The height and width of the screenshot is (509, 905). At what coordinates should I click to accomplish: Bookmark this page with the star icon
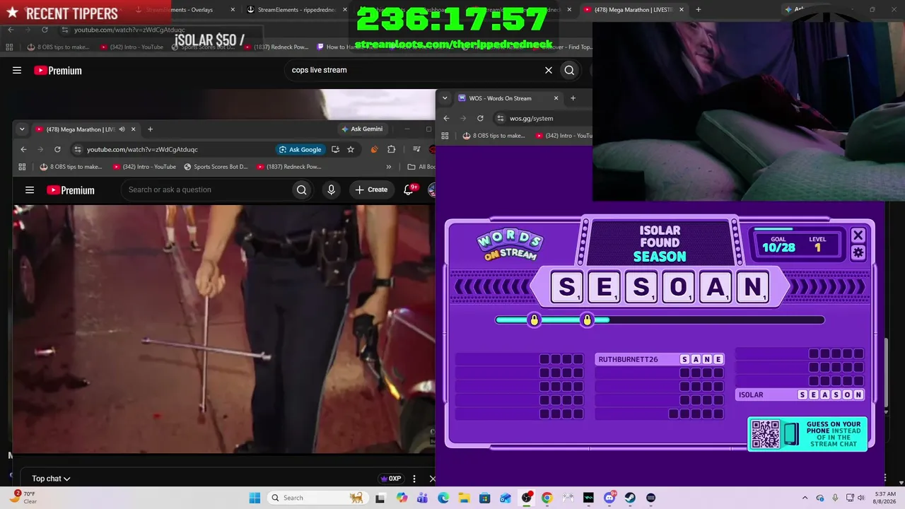[x=351, y=149]
